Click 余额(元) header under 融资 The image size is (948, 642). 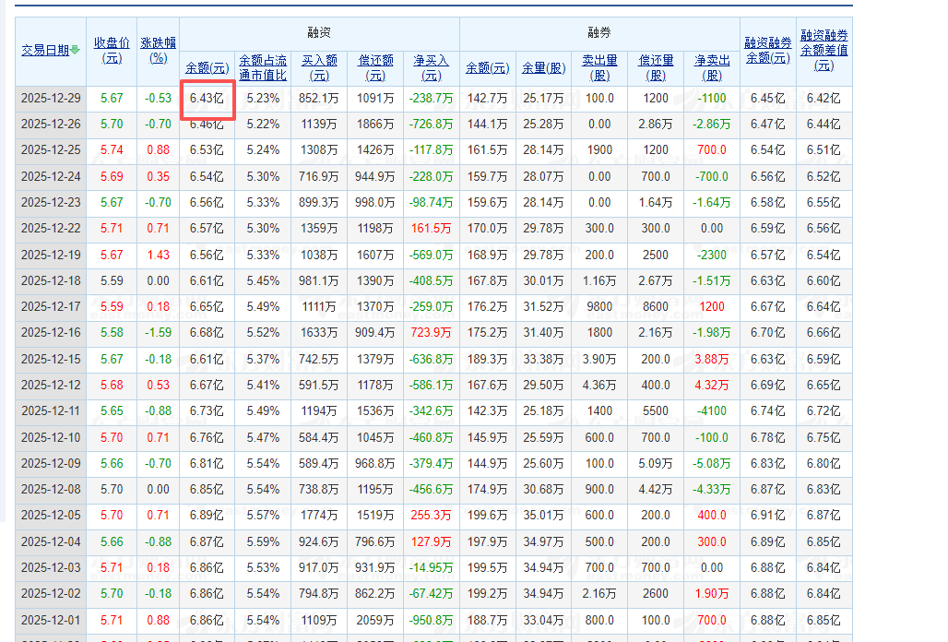coord(207,68)
